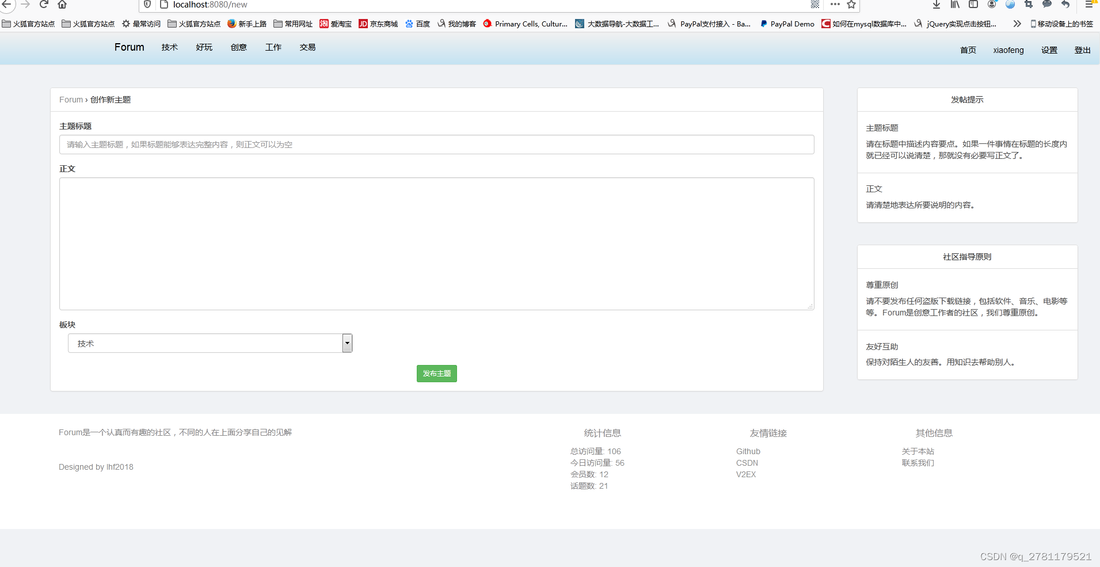Open the browser hamburger menu
Viewport: 1100px width, 567px height.
[1089, 5]
